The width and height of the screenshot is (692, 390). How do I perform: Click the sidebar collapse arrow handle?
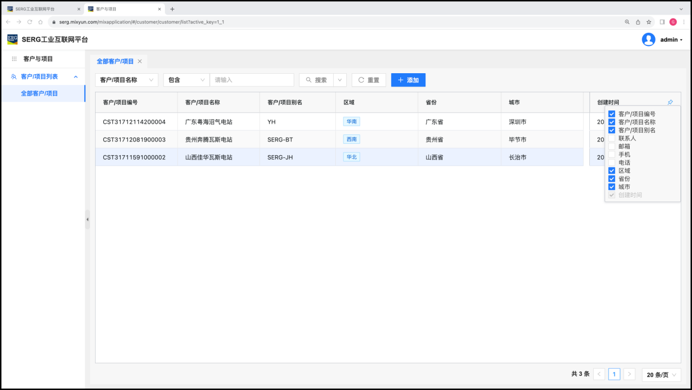point(87,219)
